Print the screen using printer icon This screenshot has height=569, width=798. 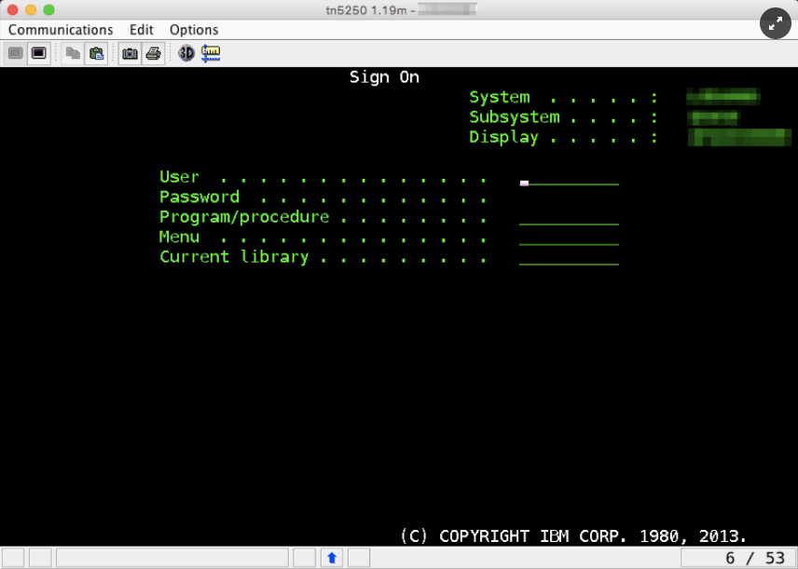[x=153, y=53]
